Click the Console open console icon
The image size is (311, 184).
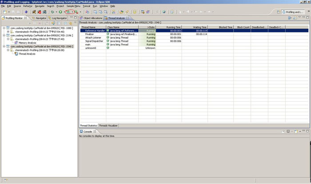296,132
